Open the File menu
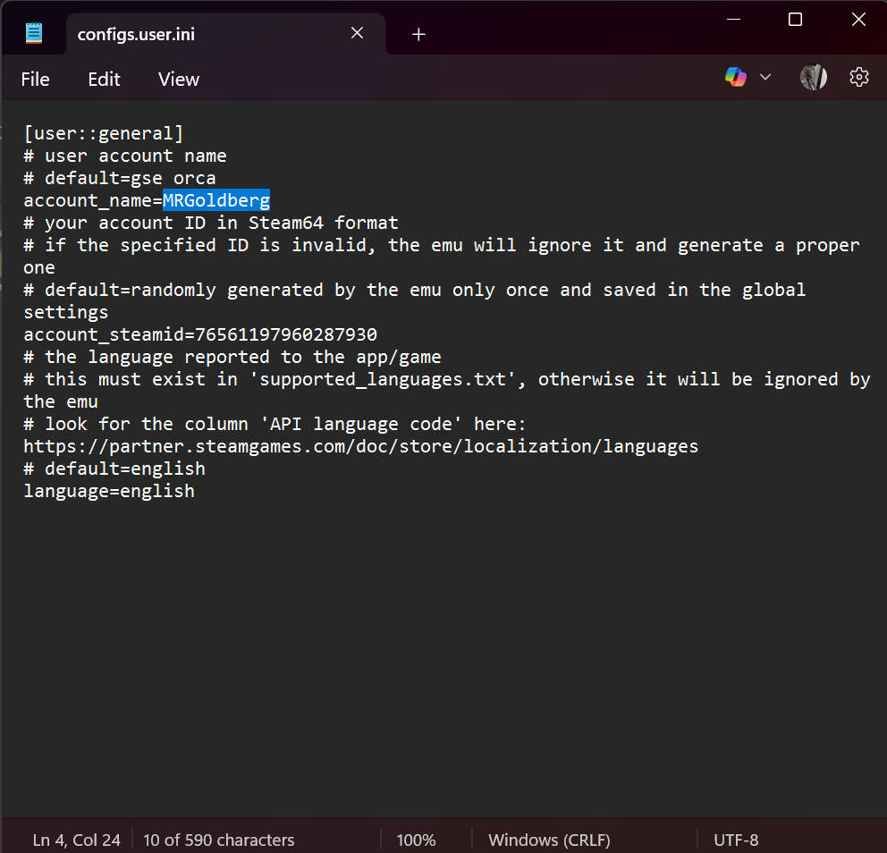887x853 pixels. coord(35,80)
